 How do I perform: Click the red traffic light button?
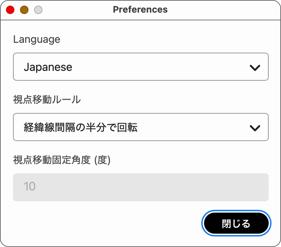click(10, 10)
